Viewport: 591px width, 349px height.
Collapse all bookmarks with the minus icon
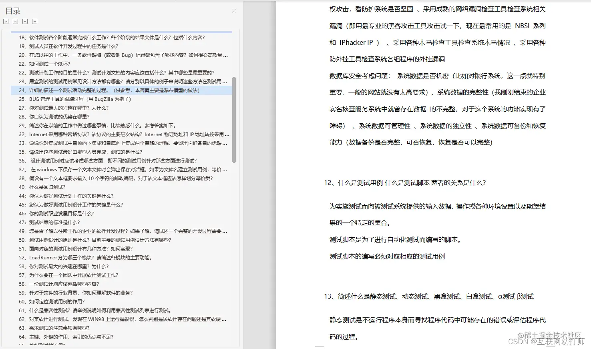[x=34, y=21]
